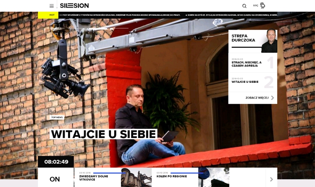Open 'Zwiedzamy Dolne Vitkovice' story
Screen dimensions: 315x187
(94, 178)
